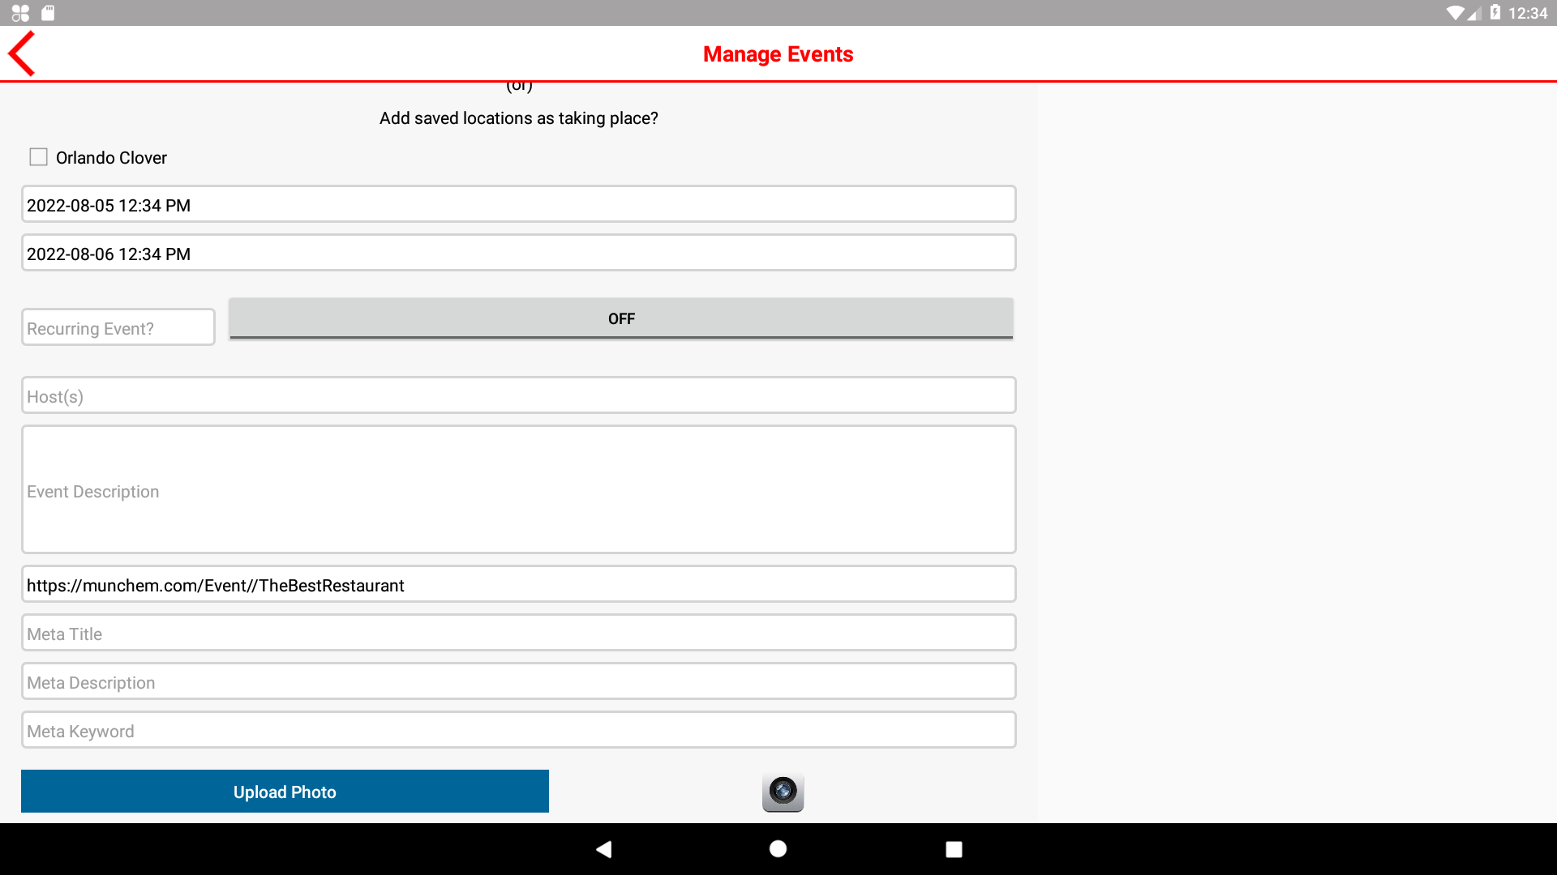The height and width of the screenshot is (875, 1557).
Task: Toggle the Recurring Event OFF switch
Action: point(621,318)
